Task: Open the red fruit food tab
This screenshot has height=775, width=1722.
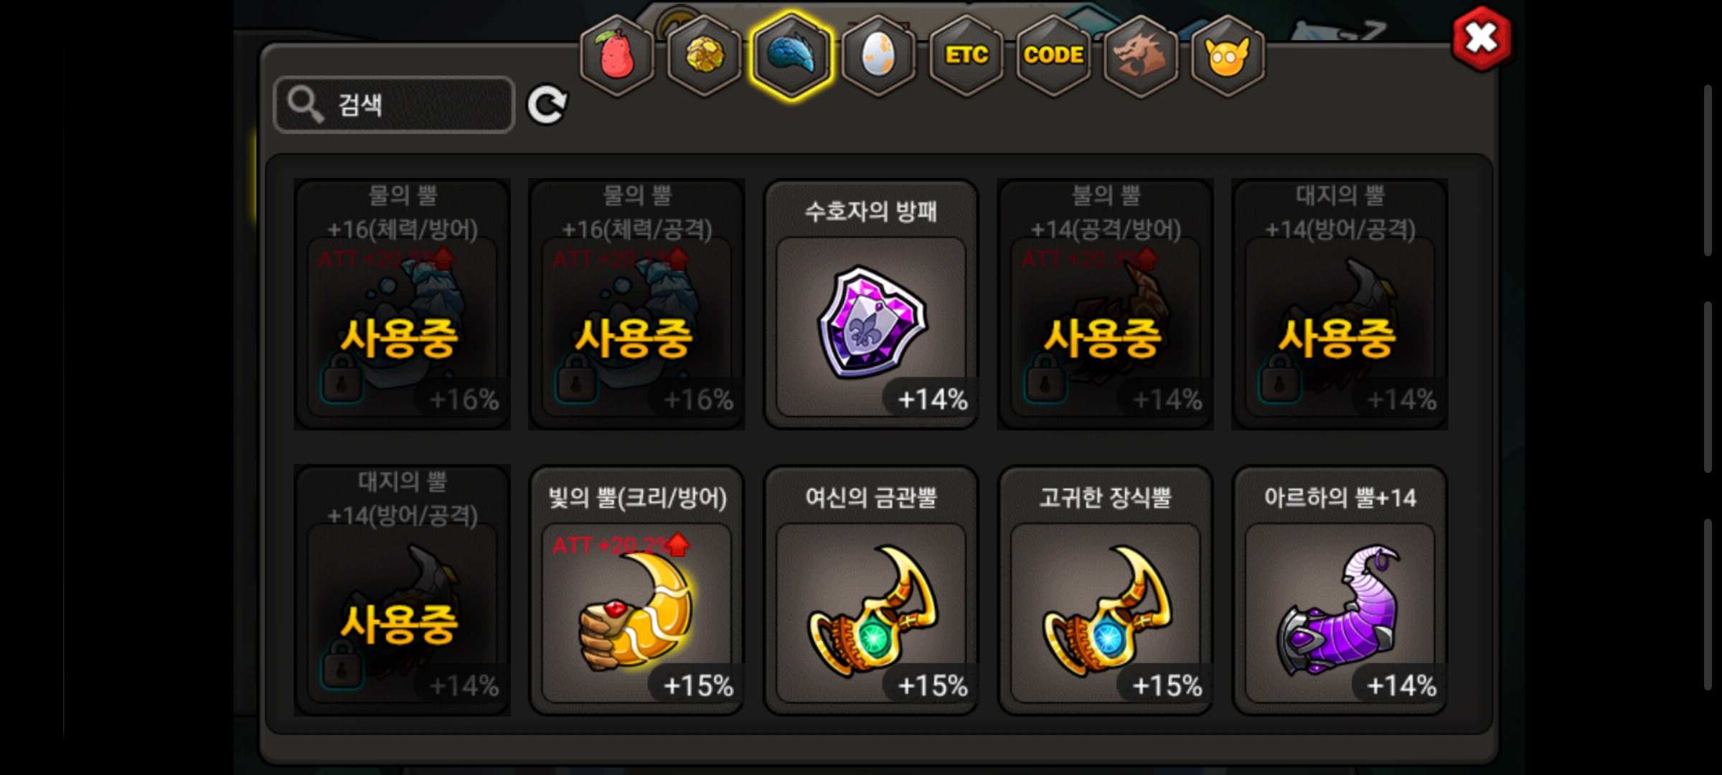Action: point(617,56)
